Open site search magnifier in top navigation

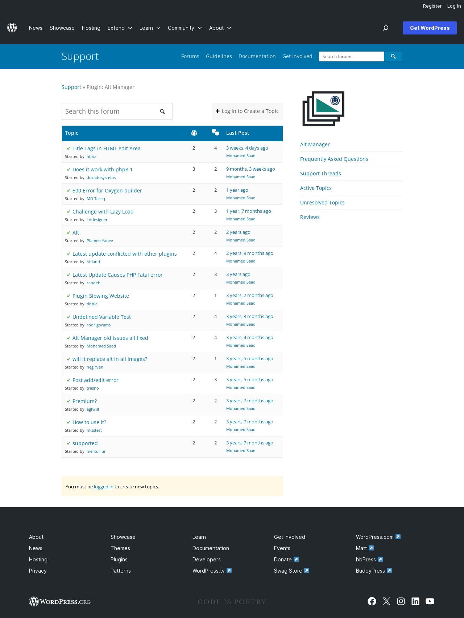(386, 28)
